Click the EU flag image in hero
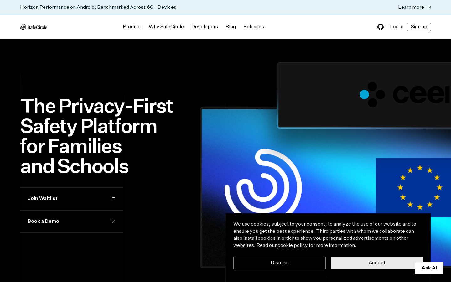The width and height of the screenshot is (451, 282). (413, 187)
